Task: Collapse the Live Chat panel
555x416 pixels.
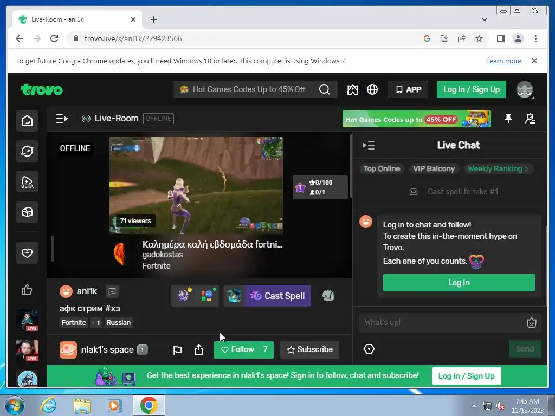Action: 369,145
